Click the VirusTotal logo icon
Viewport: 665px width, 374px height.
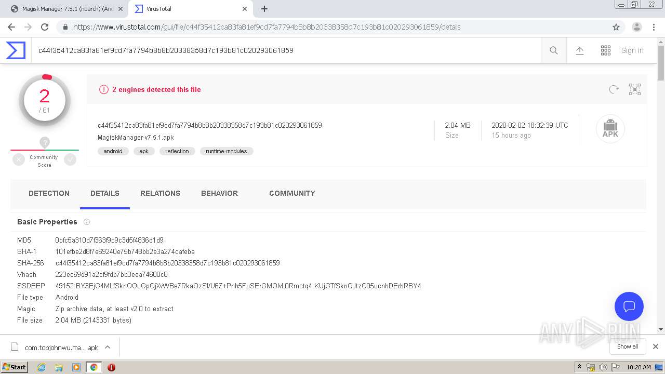tap(16, 50)
